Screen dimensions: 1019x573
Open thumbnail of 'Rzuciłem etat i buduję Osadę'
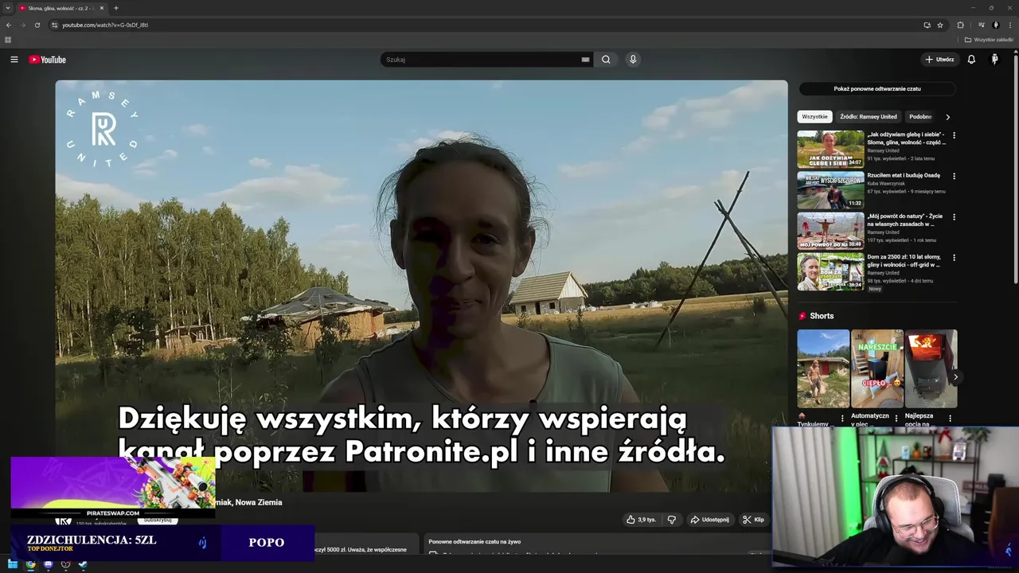coord(830,189)
